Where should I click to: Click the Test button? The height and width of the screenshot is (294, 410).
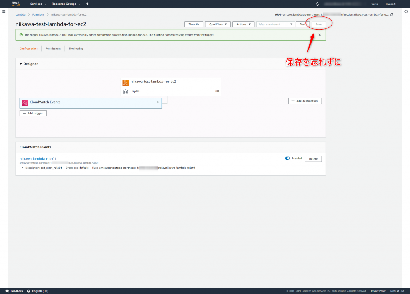pyautogui.click(x=303, y=24)
